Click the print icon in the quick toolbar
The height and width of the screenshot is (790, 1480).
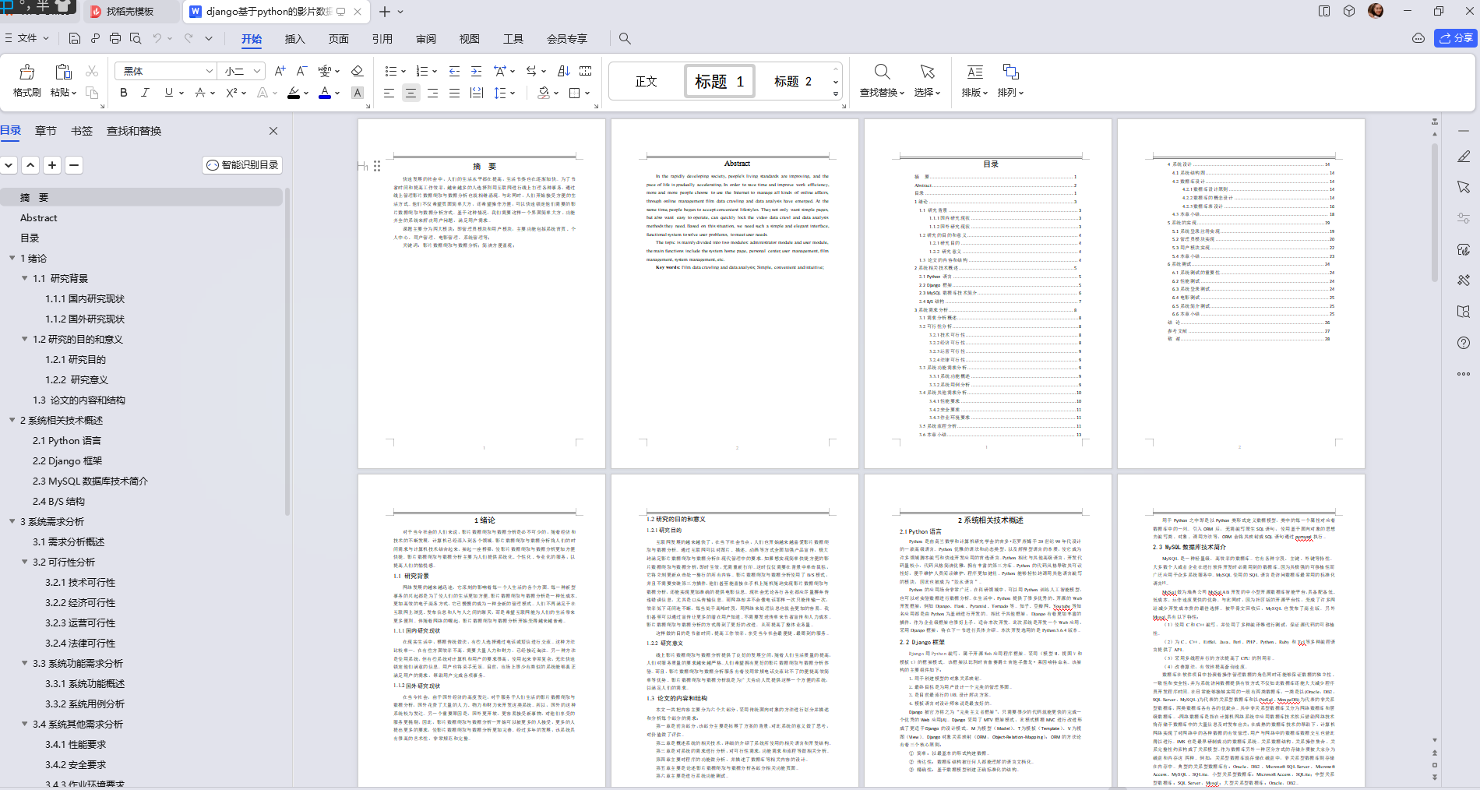[x=115, y=38]
